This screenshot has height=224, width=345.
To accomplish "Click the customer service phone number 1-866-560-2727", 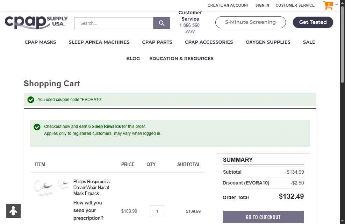I will click(190, 28).
